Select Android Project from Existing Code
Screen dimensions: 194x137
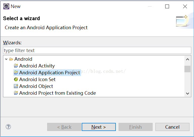(58, 93)
